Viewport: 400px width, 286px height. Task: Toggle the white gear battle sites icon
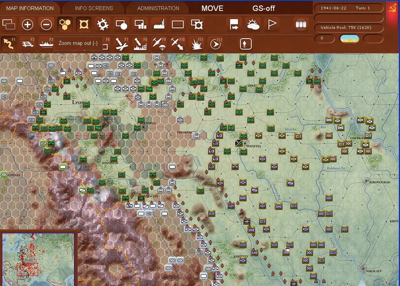[x=103, y=25]
